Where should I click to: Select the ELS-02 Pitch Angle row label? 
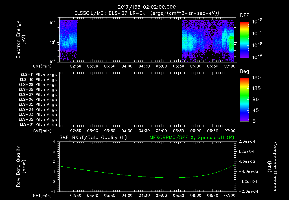coord(38,119)
